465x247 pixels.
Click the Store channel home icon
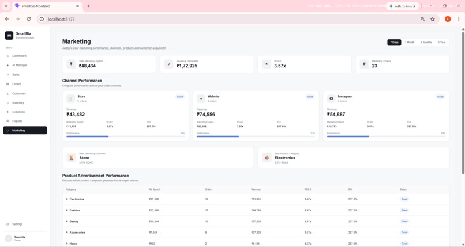pyautogui.click(x=71, y=99)
